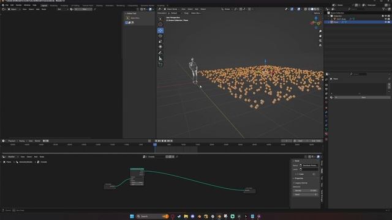Open the green Object Data tab in Properties

pyautogui.click(x=326, y=130)
